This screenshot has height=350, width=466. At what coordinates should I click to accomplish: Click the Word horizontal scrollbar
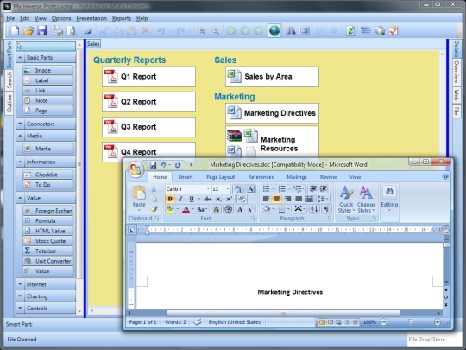pyautogui.click(x=283, y=313)
